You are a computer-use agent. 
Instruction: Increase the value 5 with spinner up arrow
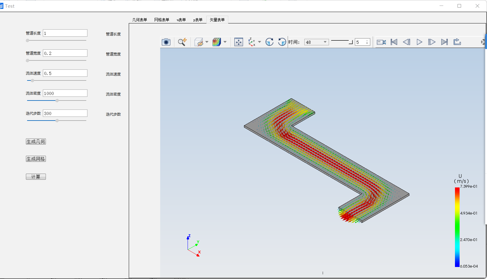point(367,41)
